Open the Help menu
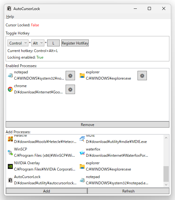This screenshot has height=200, width=175. pyautogui.click(x=10, y=17)
